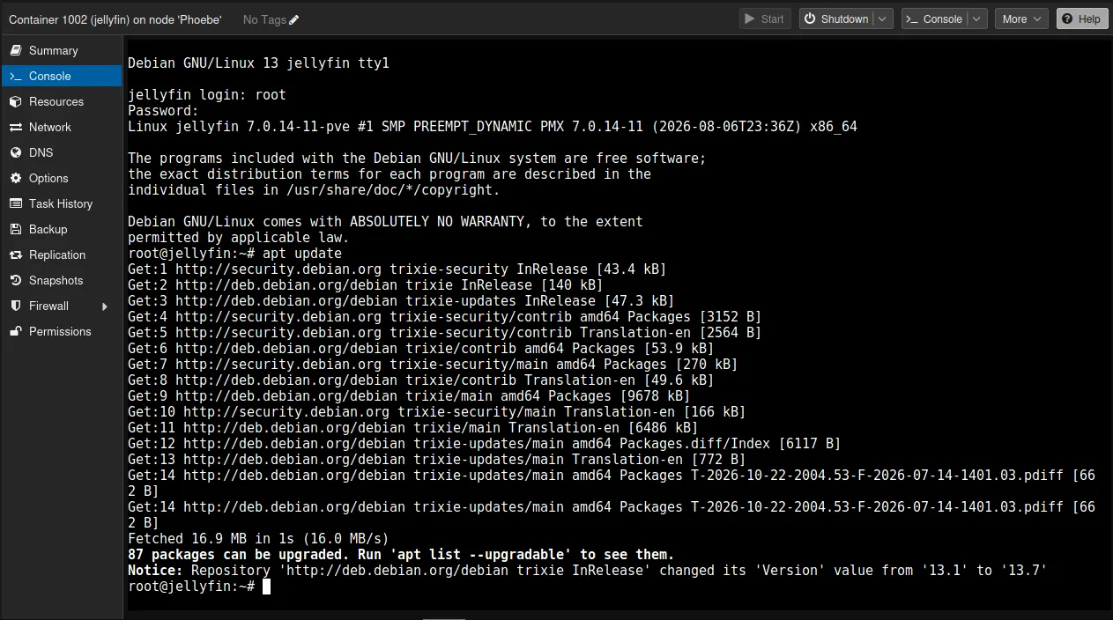Screen dimensions: 1113x620
Task: Click the toolbar Console button label
Action: coord(942,18)
